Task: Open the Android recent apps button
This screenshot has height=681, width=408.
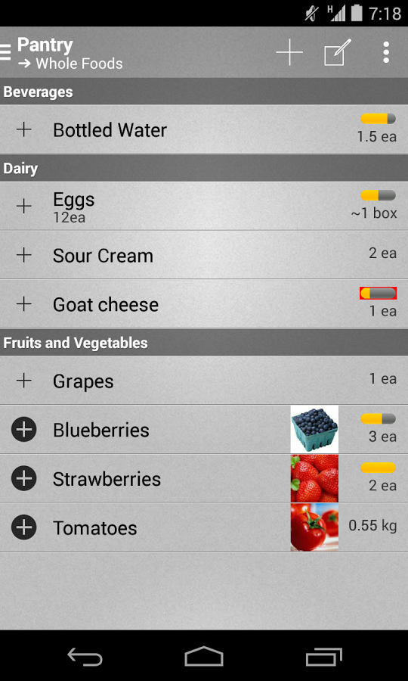Action: (x=323, y=656)
